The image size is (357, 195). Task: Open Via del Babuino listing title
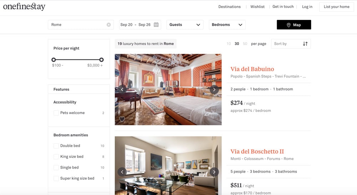tap(252, 69)
